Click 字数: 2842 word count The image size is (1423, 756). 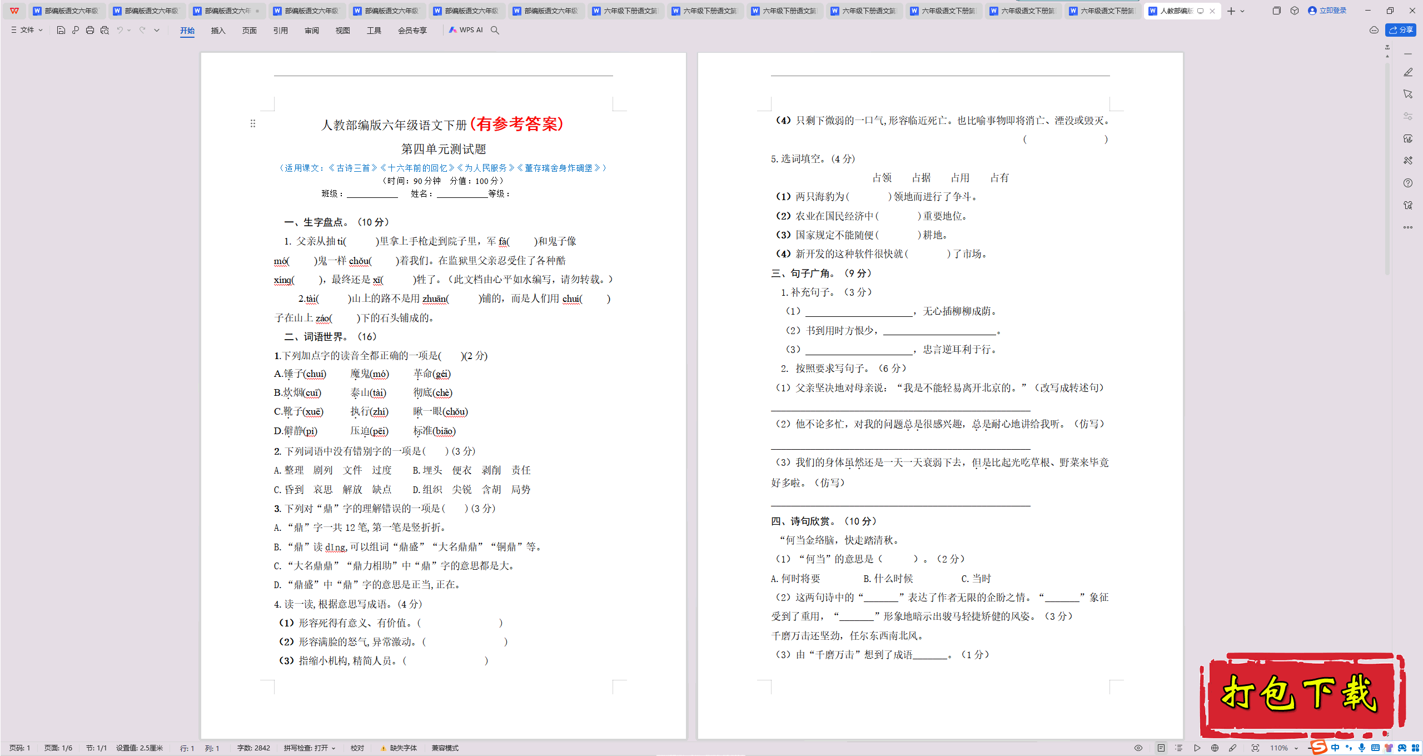pos(253,748)
